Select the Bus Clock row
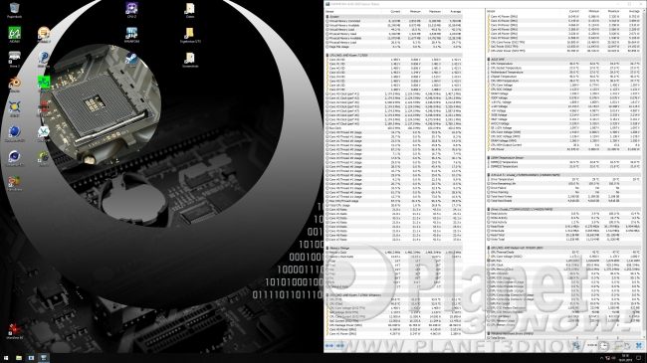 point(393,128)
